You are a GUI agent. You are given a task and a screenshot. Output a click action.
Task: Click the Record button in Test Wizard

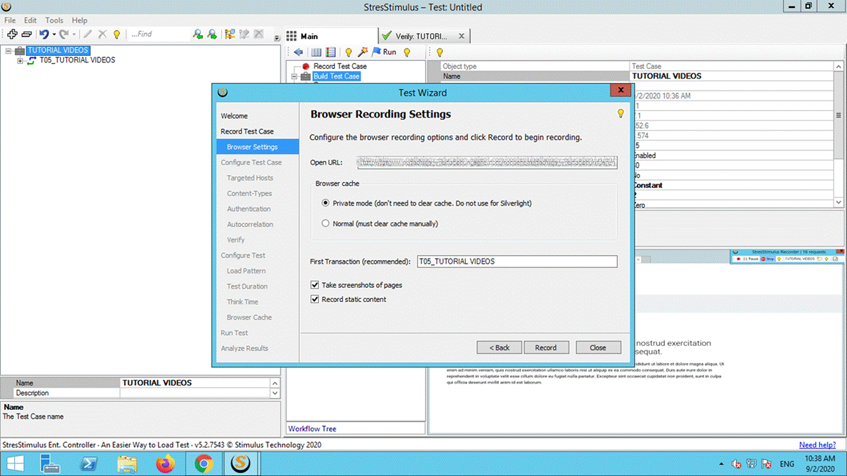pos(546,347)
